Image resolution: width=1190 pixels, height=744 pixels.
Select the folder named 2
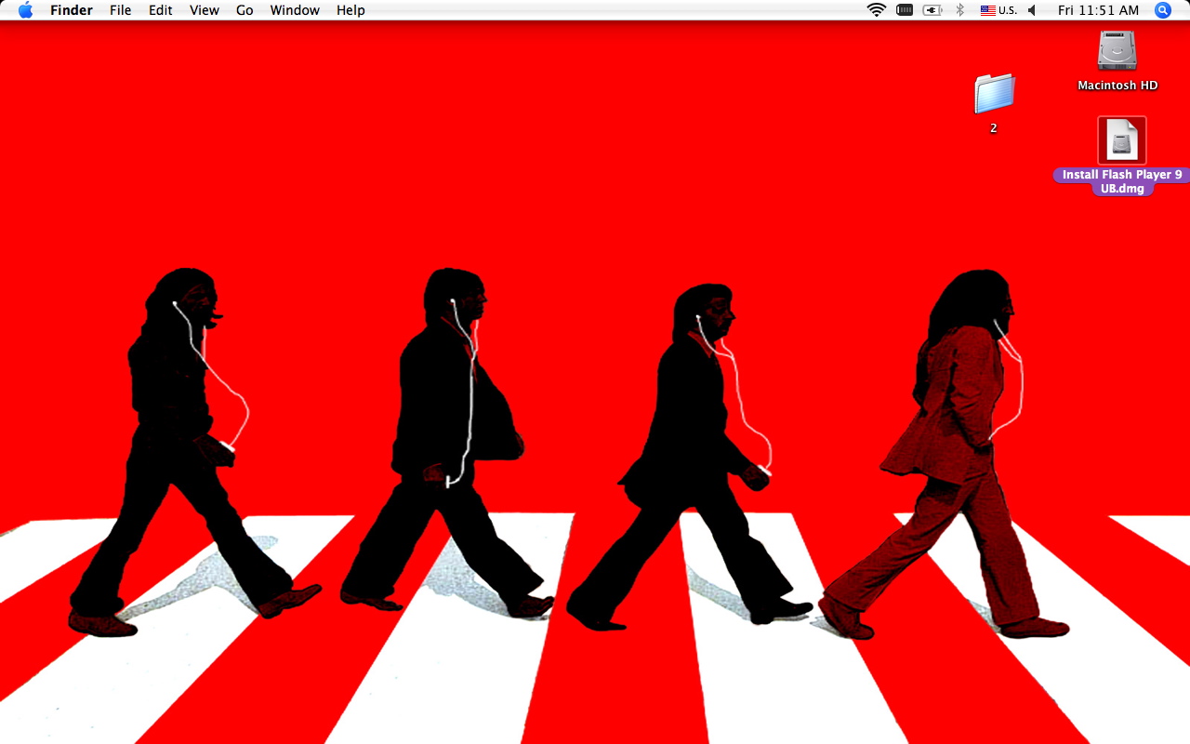coord(994,93)
